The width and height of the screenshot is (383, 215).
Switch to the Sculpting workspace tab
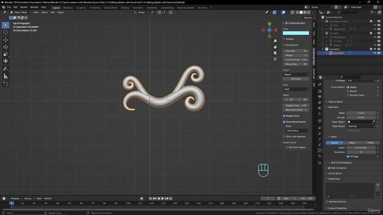pyautogui.click(x=81, y=8)
